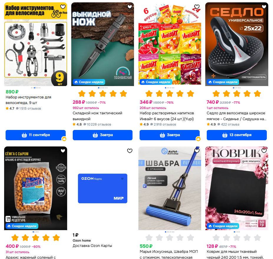Add saddle to cart, 13 сентября button
The width and height of the screenshot is (273, 259).
(236, 135)
